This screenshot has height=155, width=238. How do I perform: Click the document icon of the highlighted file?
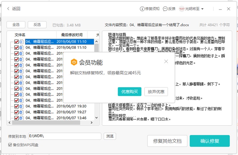pyautogui.click(x=21, y=42)
